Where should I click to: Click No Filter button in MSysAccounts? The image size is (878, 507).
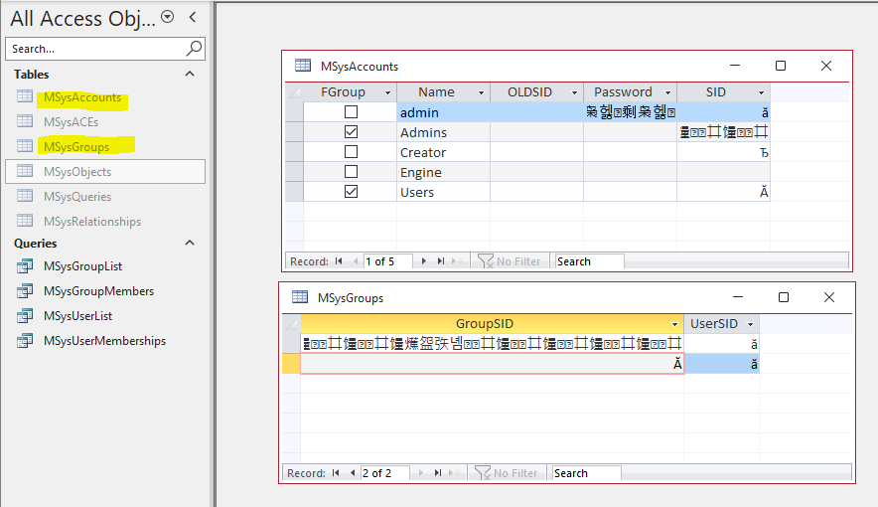[x=509, y=261]
